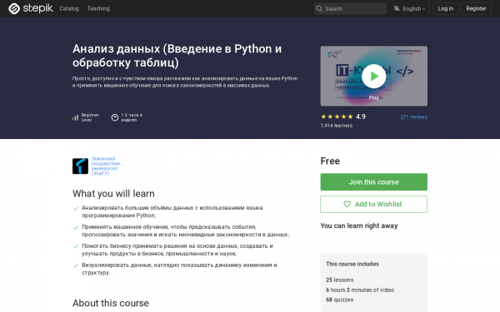Open the 271 reviews link
The width and height of the screenshot is (500, 312).
414,116
